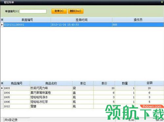Screen dimensions: 164x122
Task: Close the 暂挂账单 window
Action: pyautogui.click(x=162, y=2)
